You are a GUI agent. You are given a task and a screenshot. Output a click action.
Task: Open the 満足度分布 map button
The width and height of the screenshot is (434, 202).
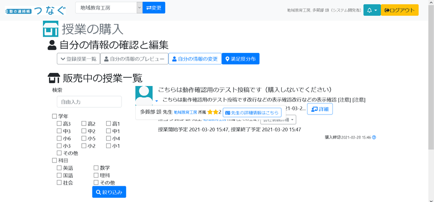tap(241, 59)
